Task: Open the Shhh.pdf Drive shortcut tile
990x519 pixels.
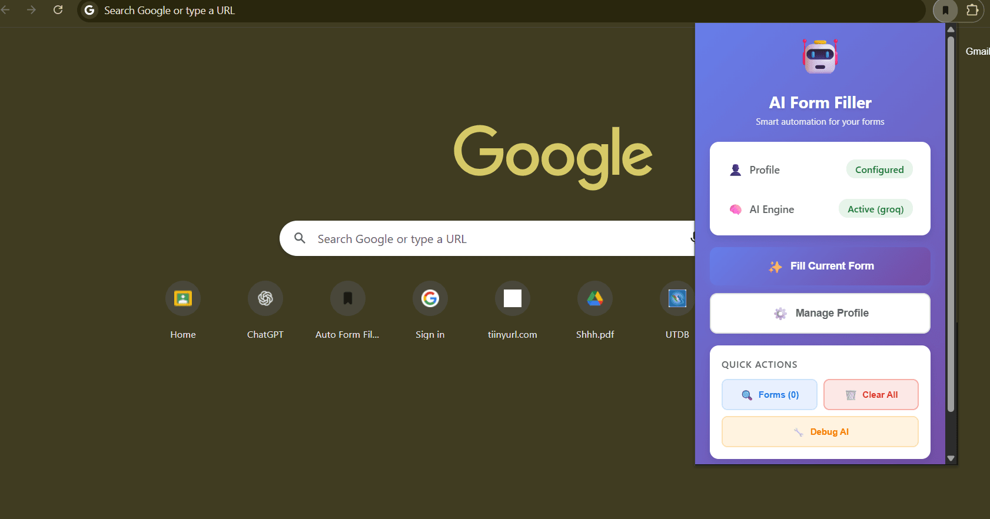Action: [595, 310]
